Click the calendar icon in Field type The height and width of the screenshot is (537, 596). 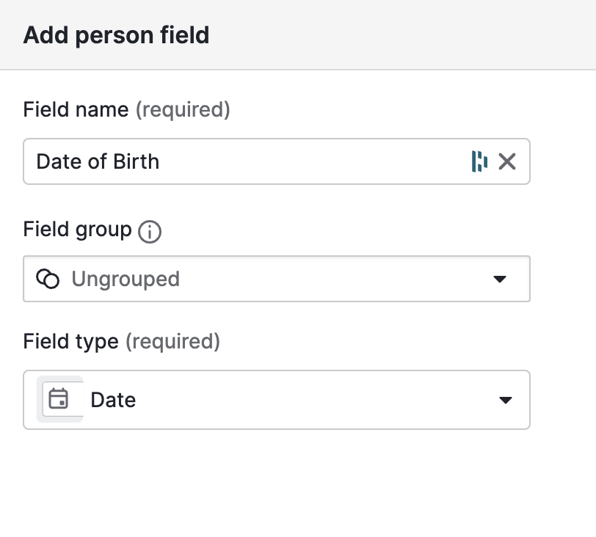pos(58,399)
